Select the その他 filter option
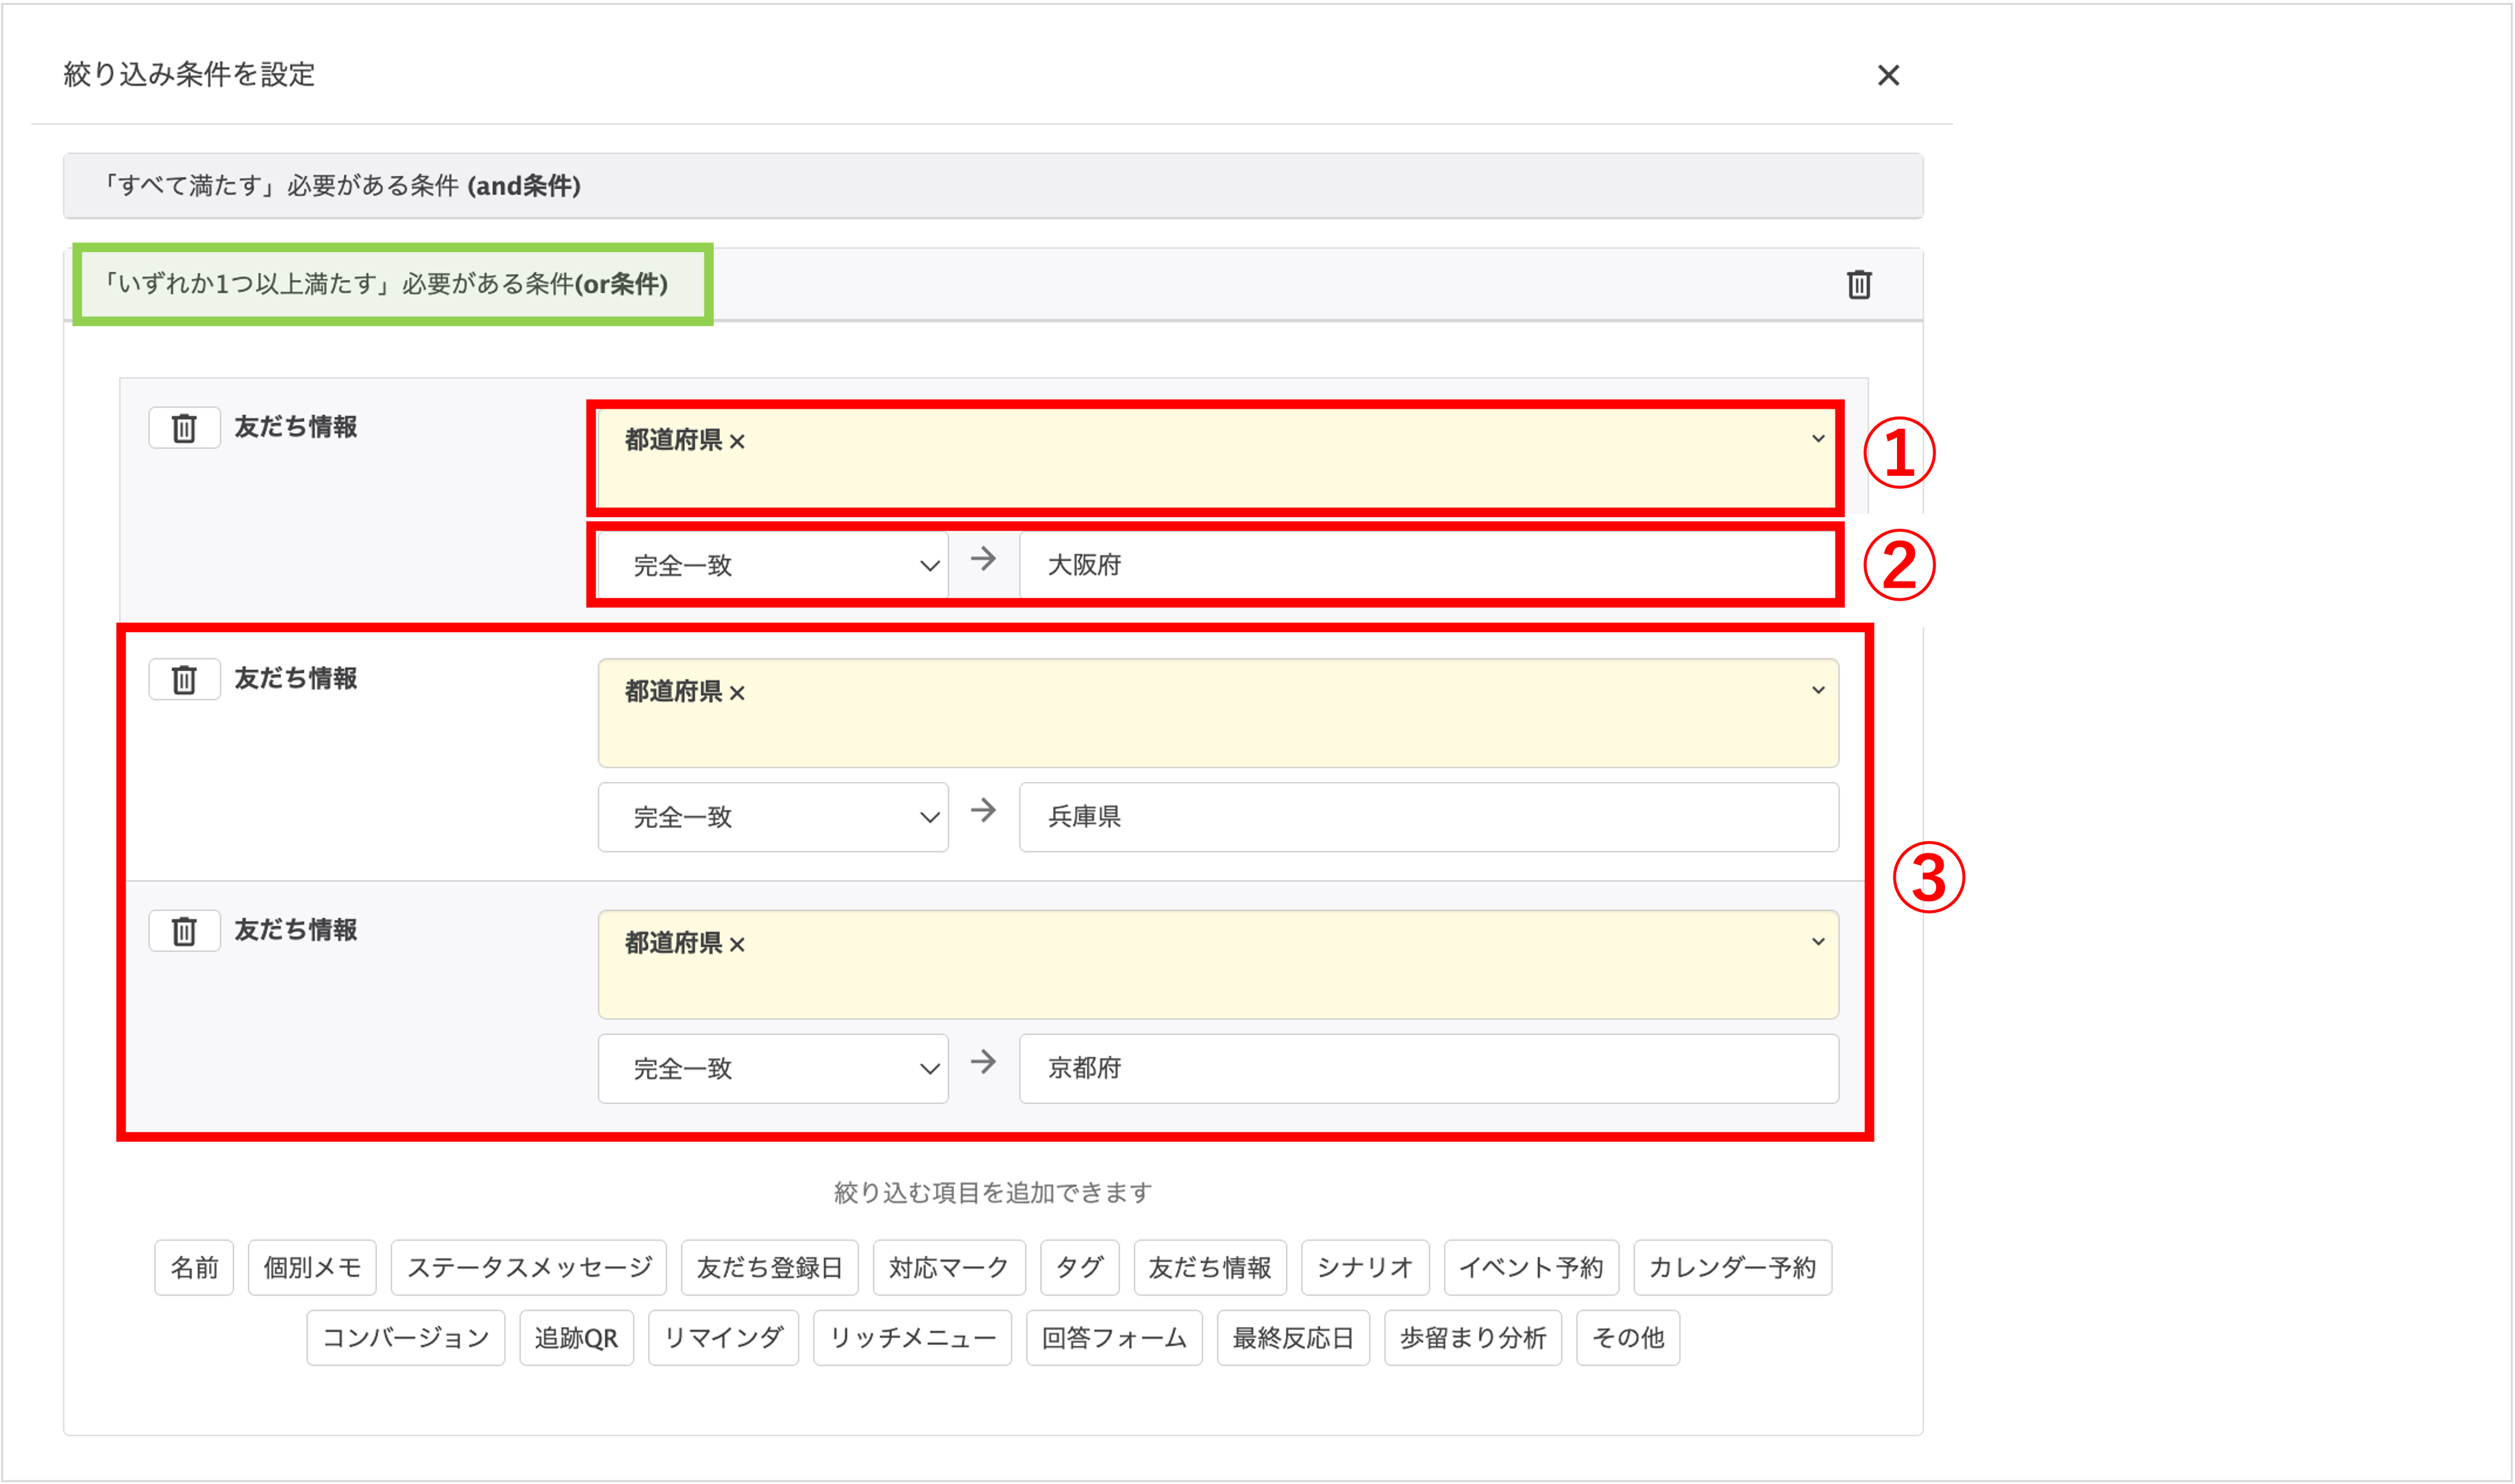Viewport: 2515px width, 1484px height. pyautogui.click(x=1628, y=1337)
